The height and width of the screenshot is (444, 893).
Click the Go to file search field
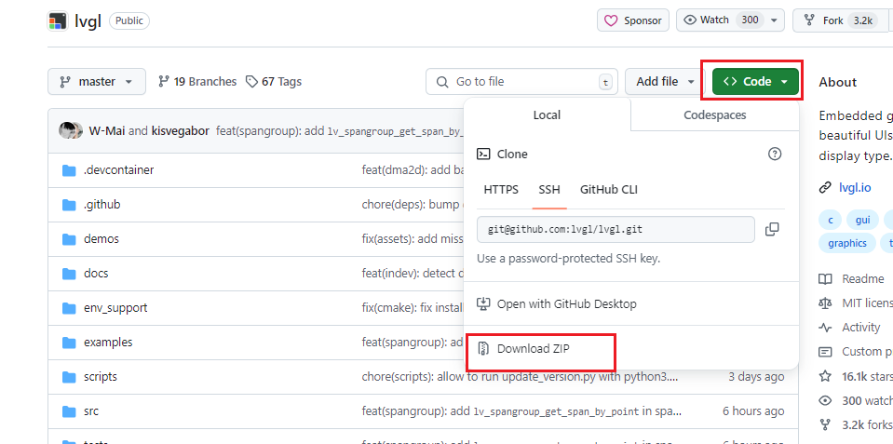click(x=522, y=81)
